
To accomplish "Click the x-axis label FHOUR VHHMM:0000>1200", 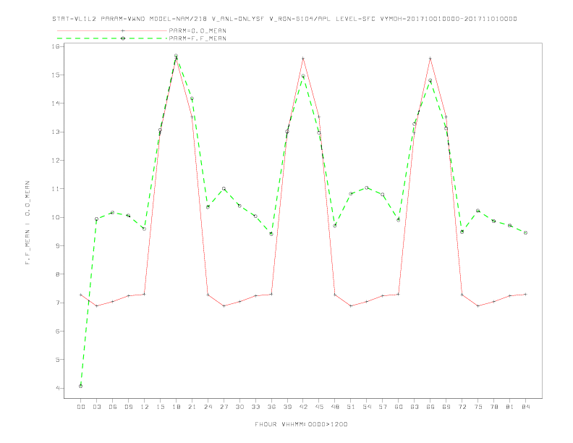I will tap(301, 424).
